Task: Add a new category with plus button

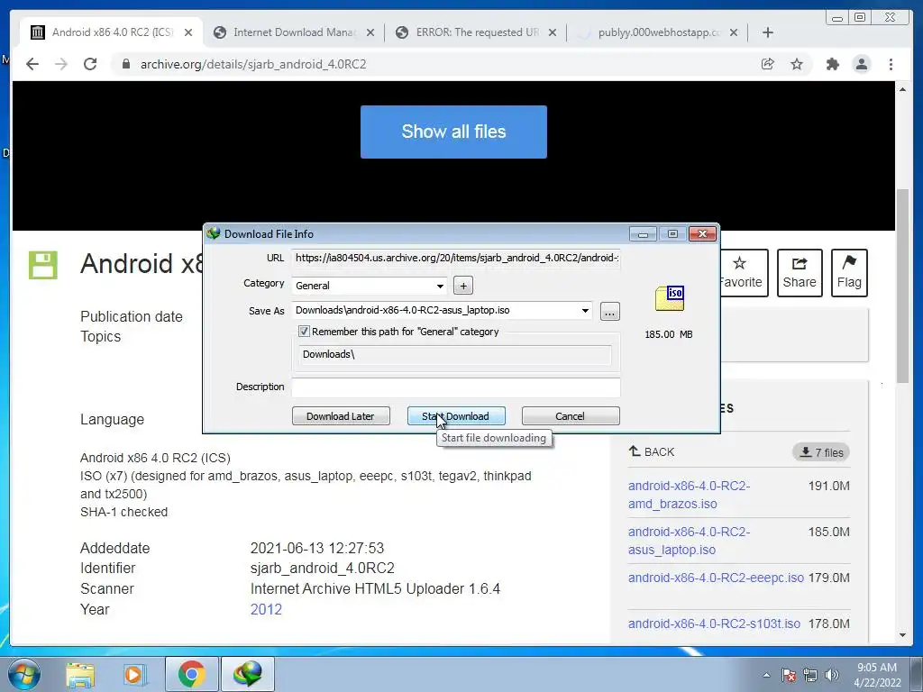Action: coord(463,286)
